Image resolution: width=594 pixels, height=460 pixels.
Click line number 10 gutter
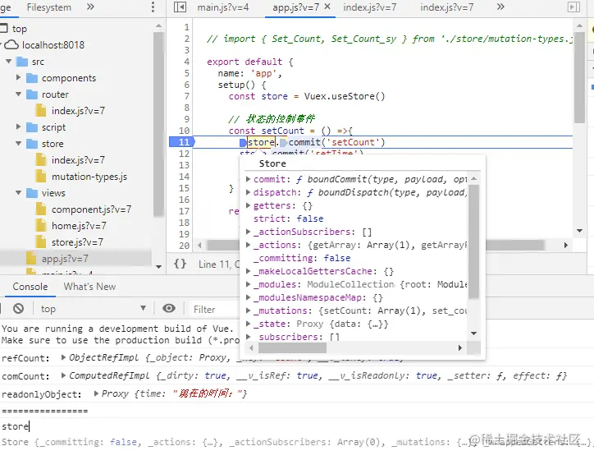point(184,131)
